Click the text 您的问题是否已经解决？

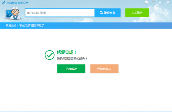tap(72, 59)
